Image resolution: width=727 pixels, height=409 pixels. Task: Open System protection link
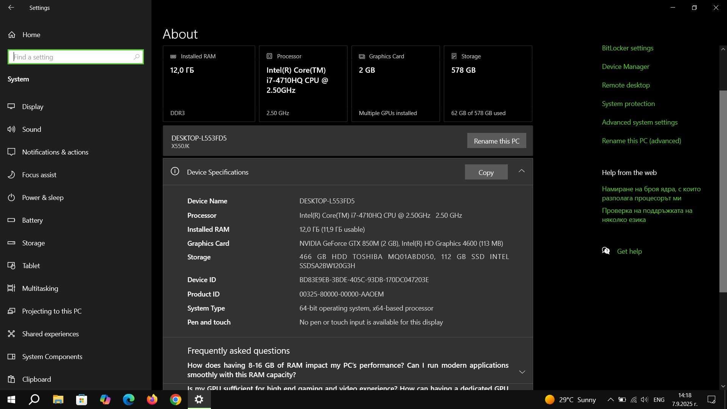(628, 104)
